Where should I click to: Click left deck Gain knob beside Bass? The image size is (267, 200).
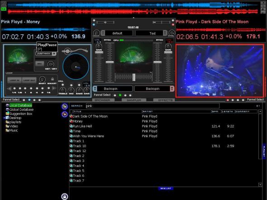point(86,90)
